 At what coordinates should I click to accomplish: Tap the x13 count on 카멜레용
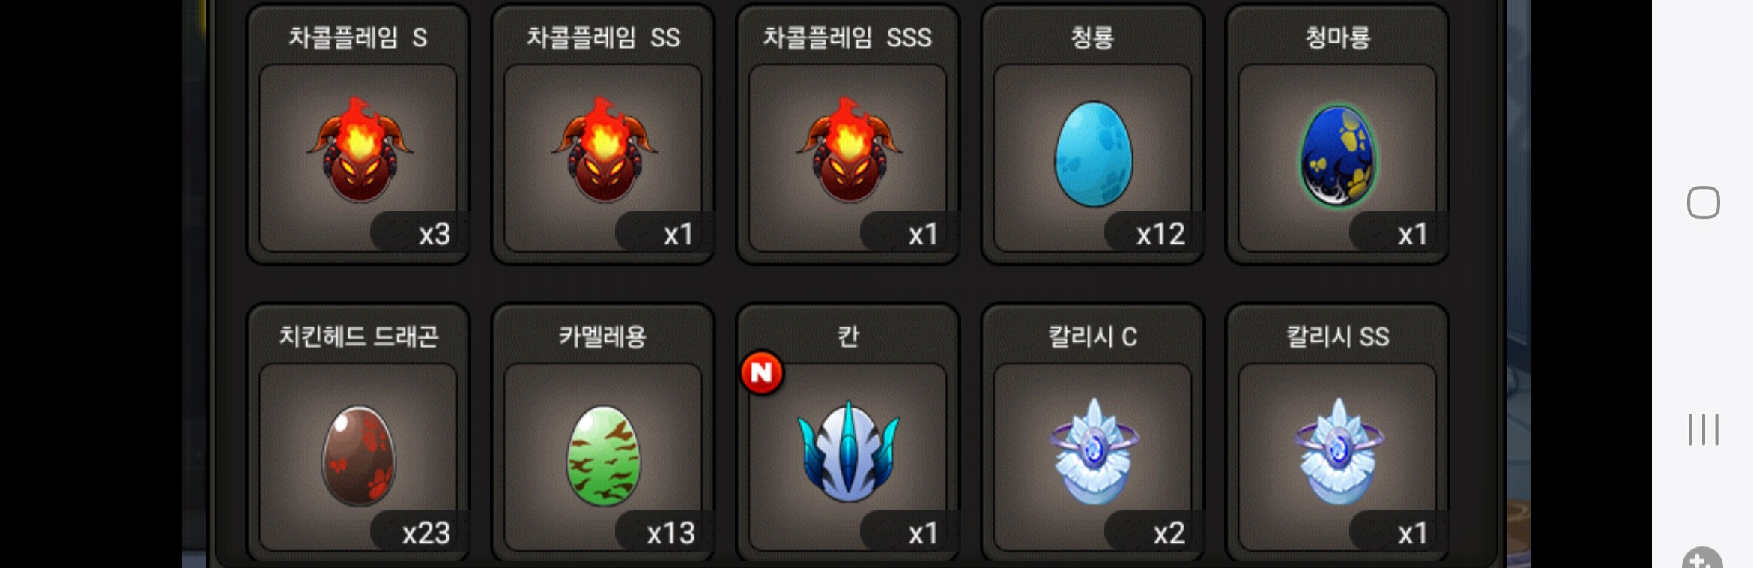[670, 534]
